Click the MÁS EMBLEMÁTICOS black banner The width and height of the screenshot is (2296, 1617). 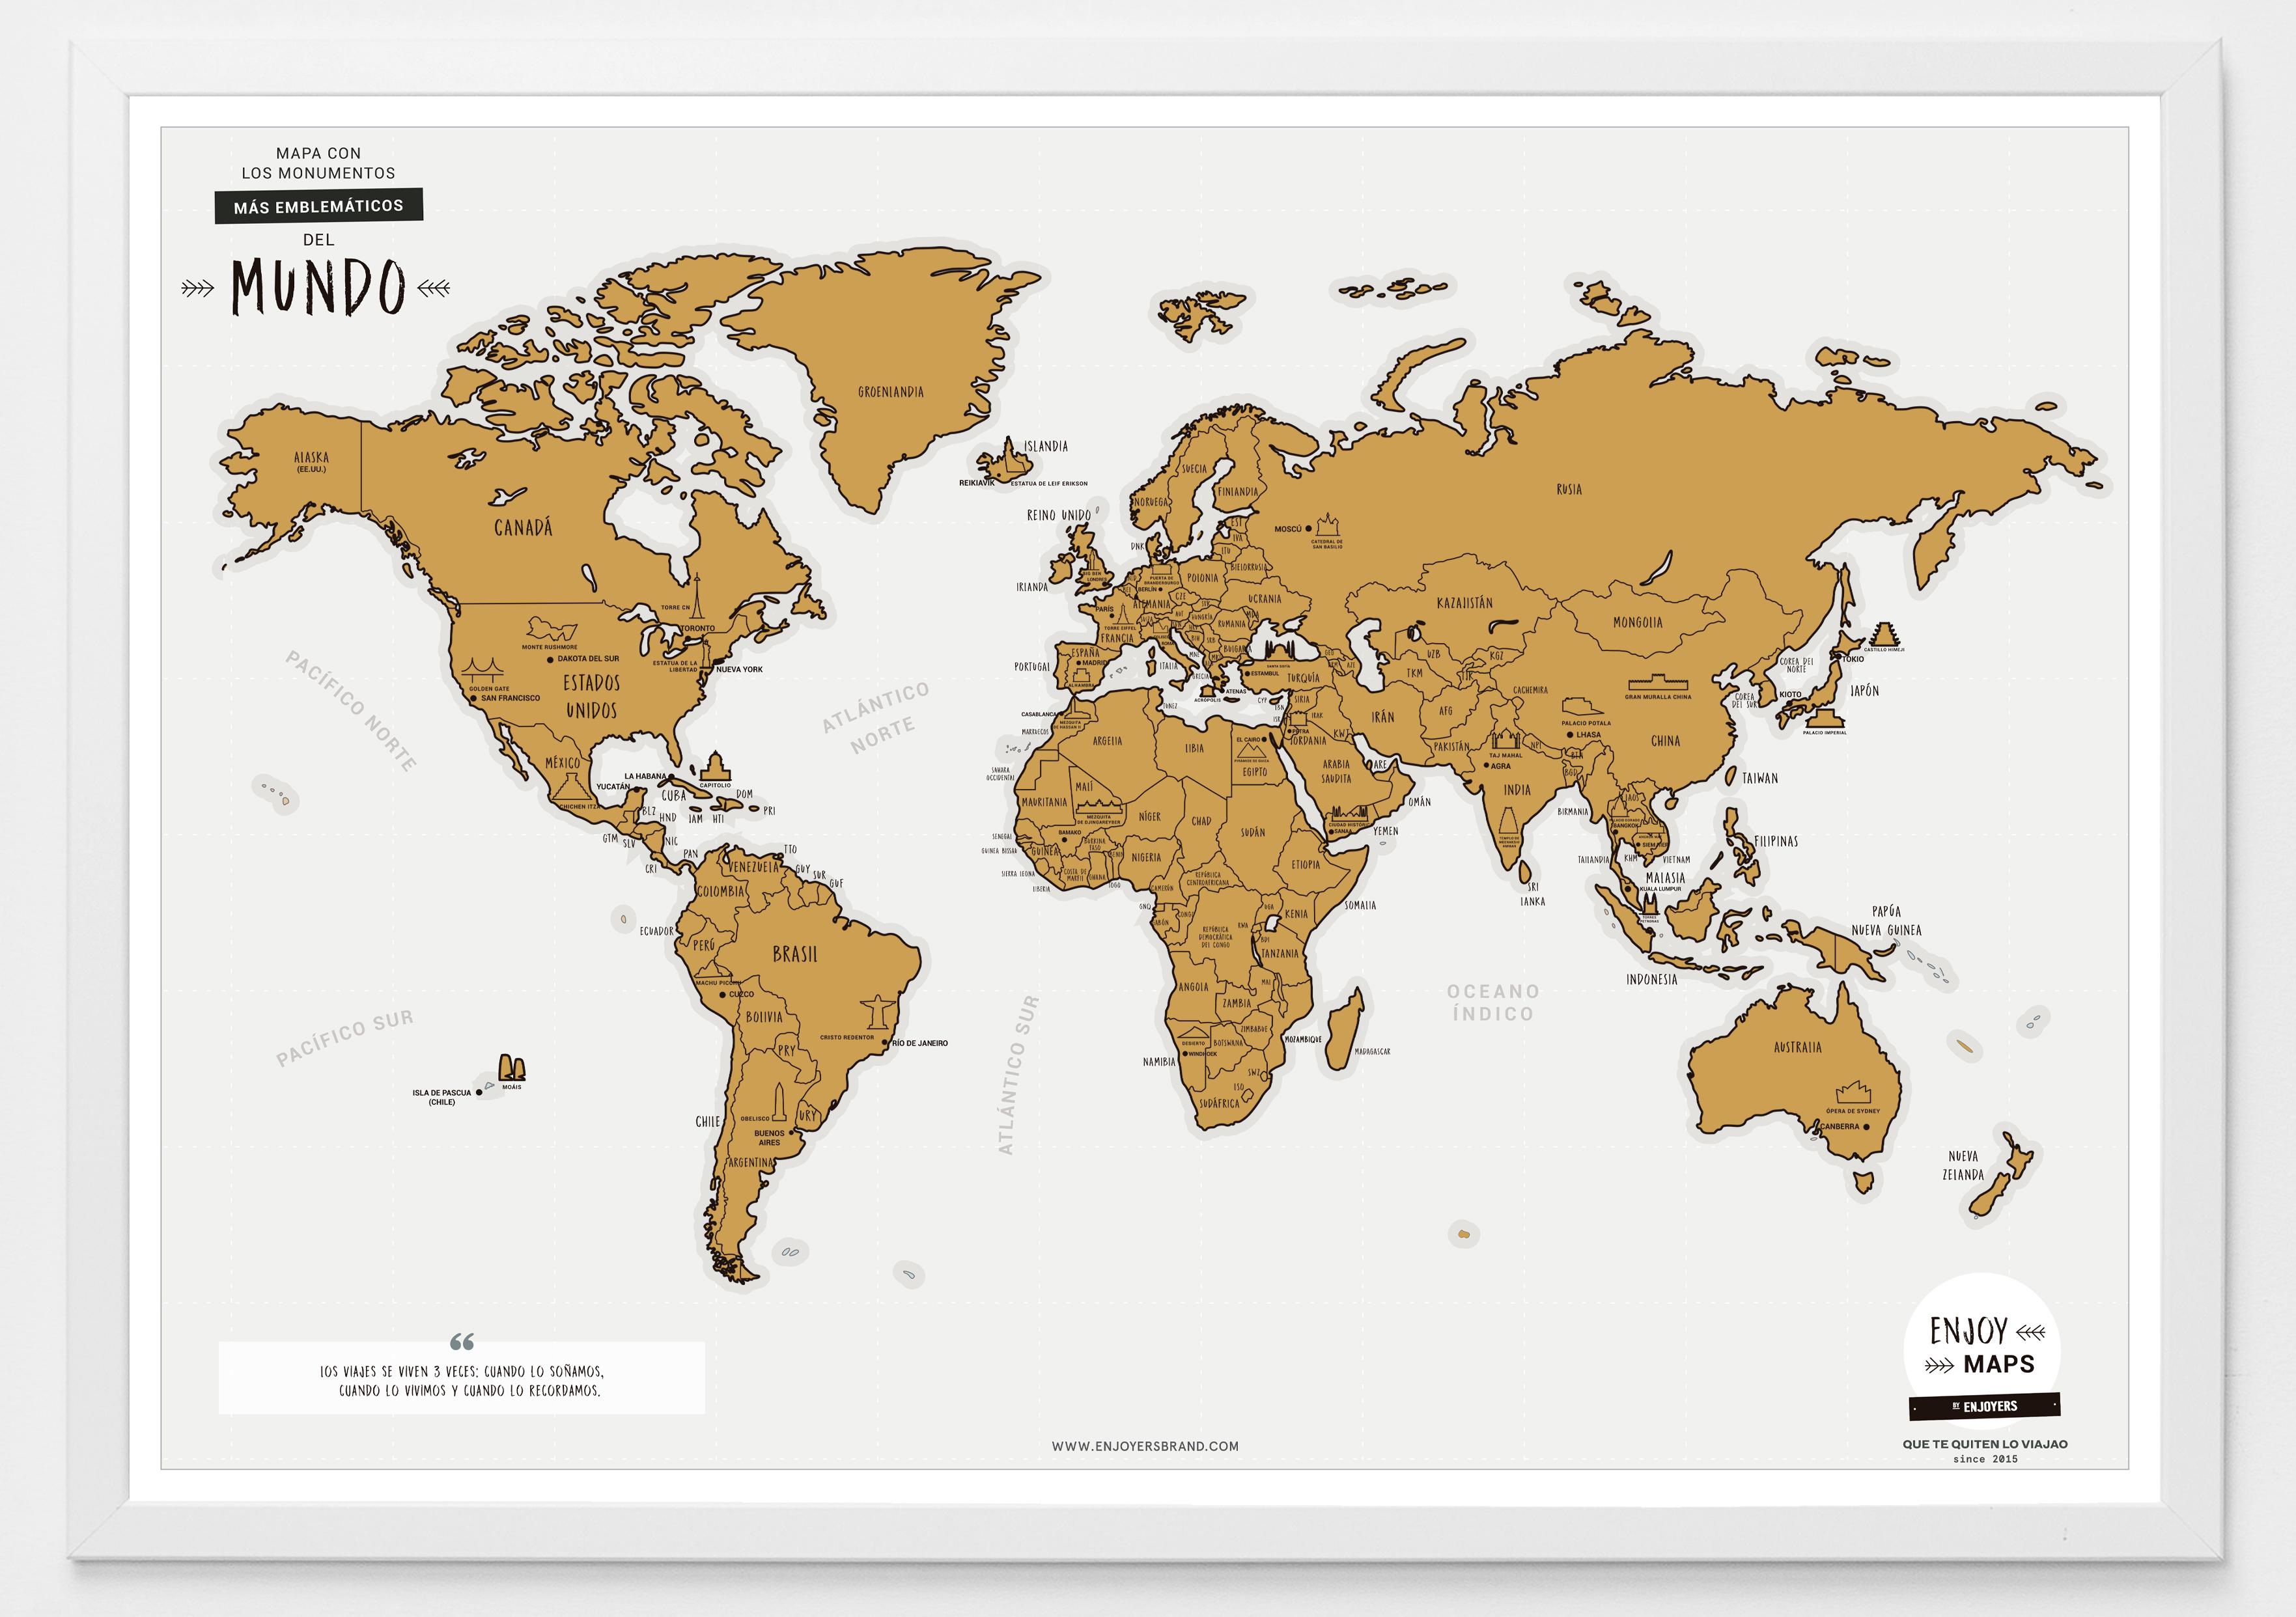(319, 206)
